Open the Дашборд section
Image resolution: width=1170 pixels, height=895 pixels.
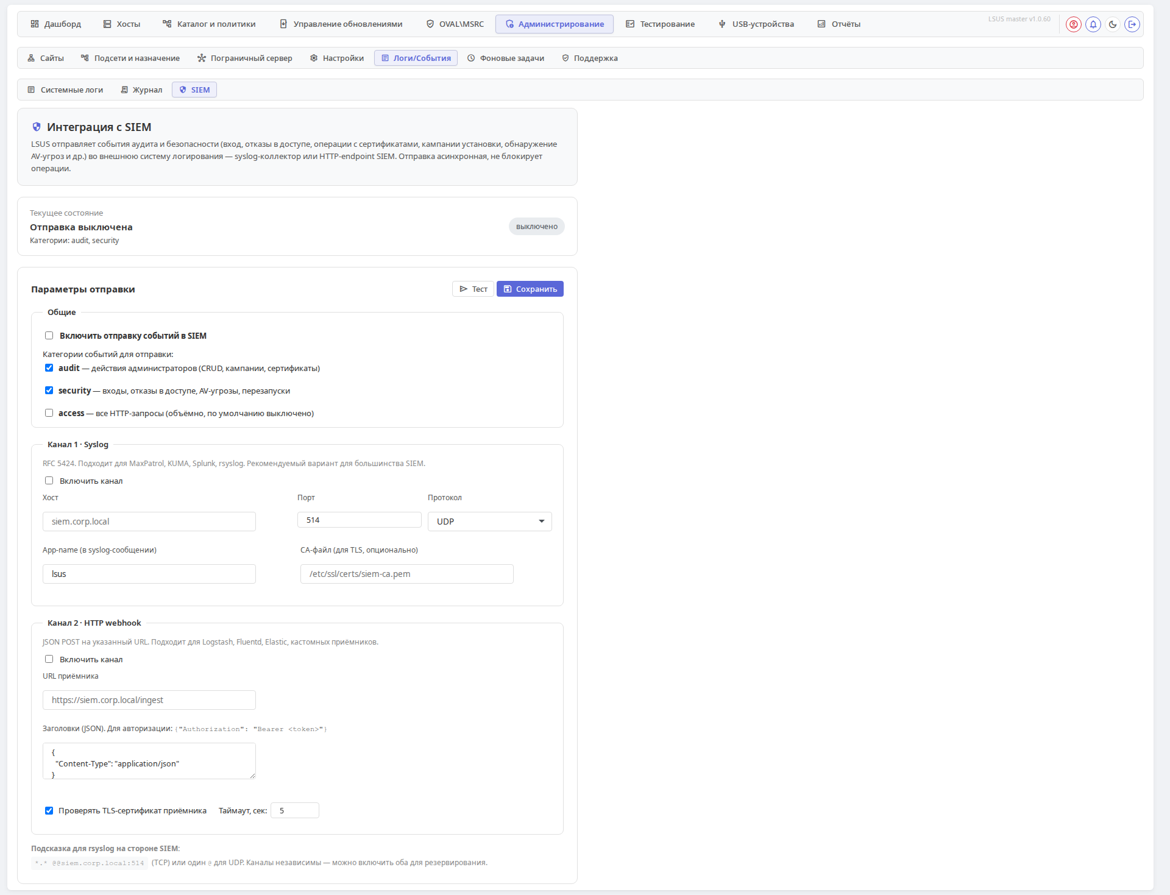click(55, 24)
